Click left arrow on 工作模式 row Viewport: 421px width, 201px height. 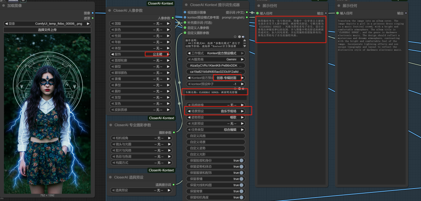[x=189, y=53]
